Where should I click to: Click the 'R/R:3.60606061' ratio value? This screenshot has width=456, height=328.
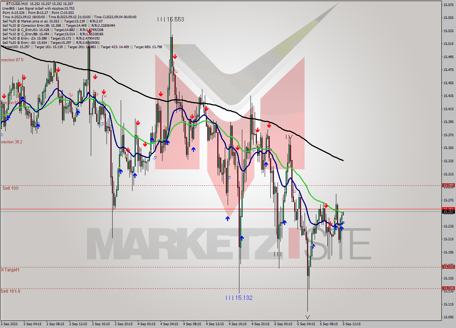click(88, 42)
